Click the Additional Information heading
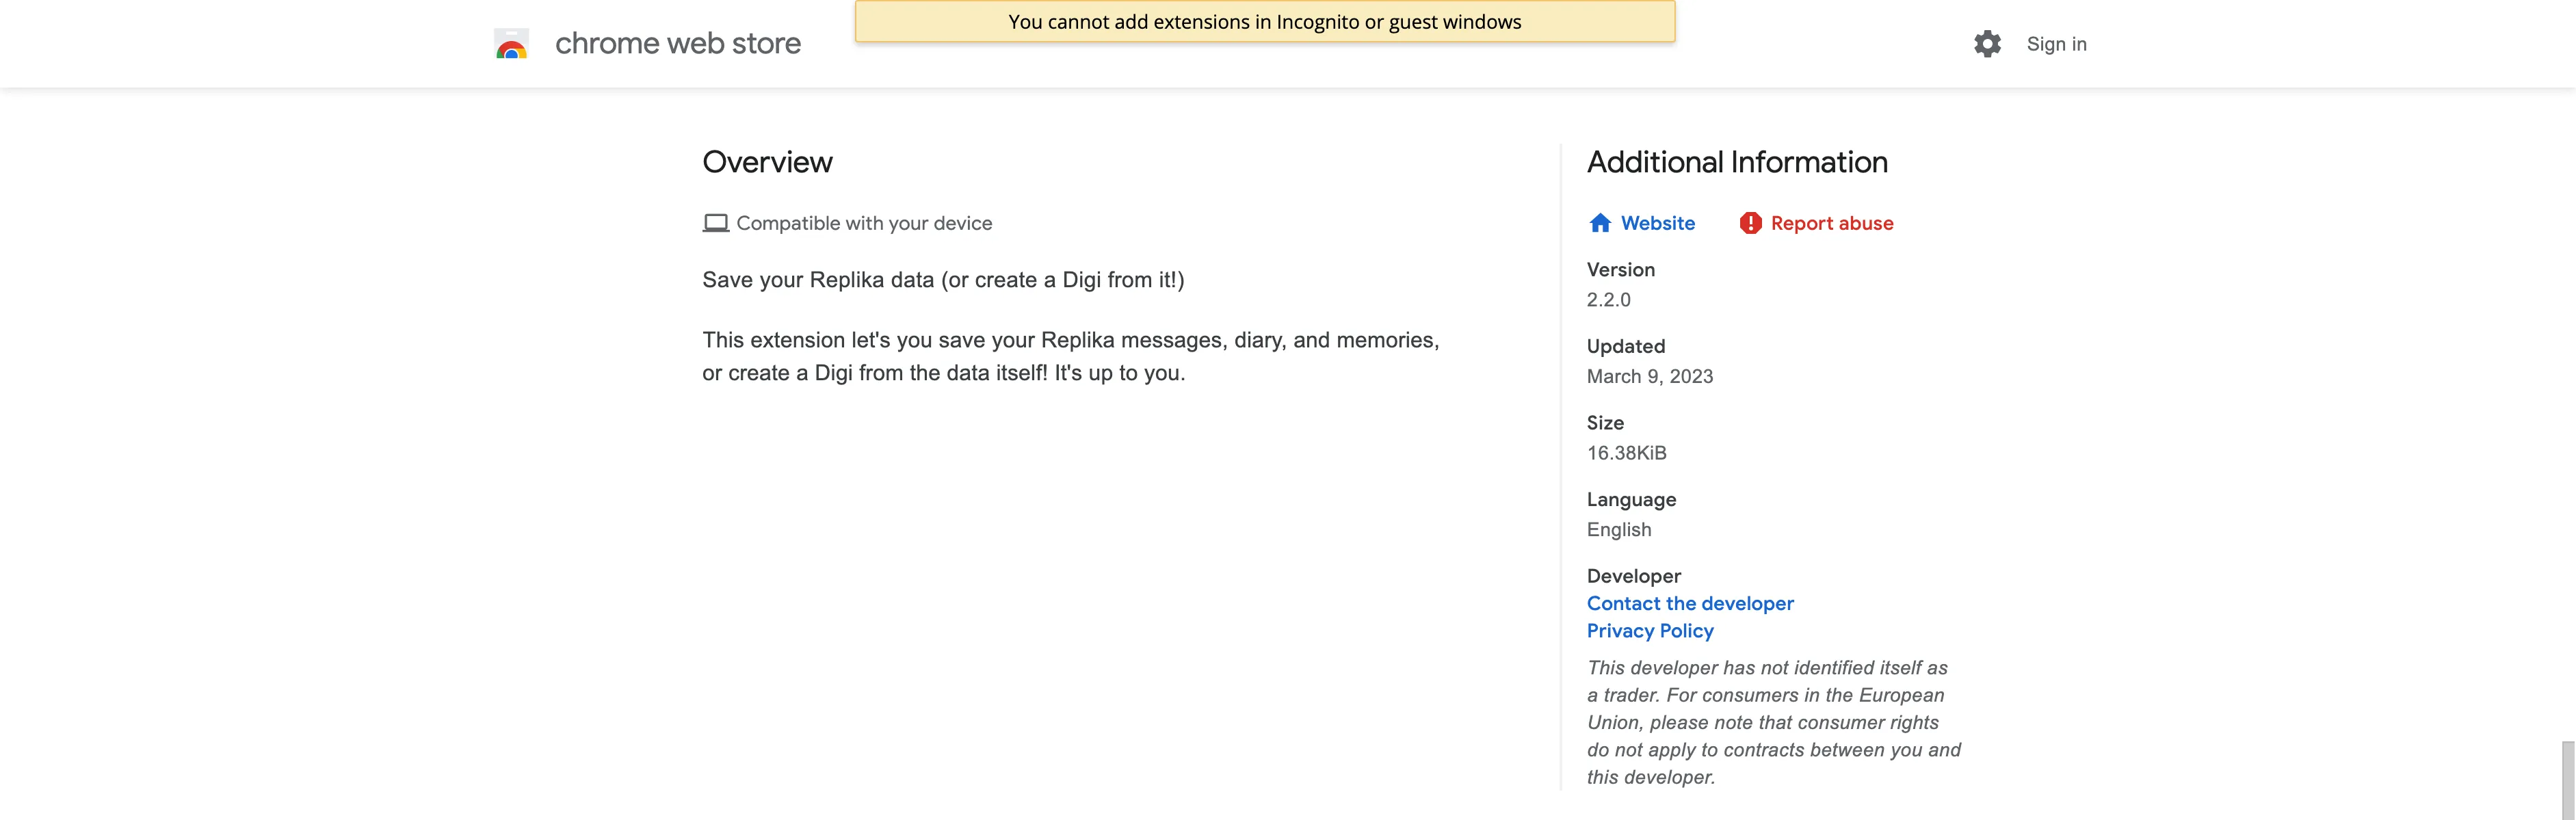Viewport: 2576px width, 820px height. (x=1737, y=162)
